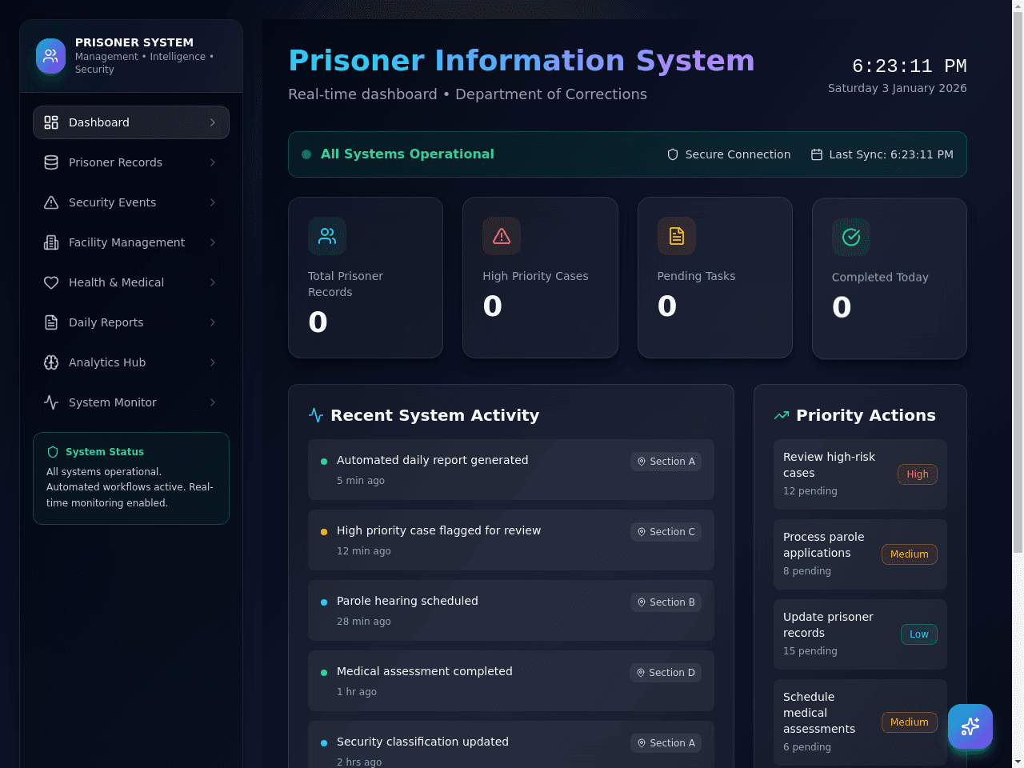This screenshot has height=768, width=1024.
Task: Click the Secure Connection shield icon
Action: click(x=673, y=154)
